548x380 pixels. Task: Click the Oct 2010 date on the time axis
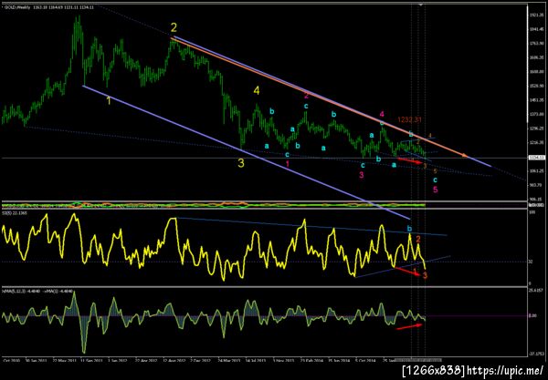(12, 361)
